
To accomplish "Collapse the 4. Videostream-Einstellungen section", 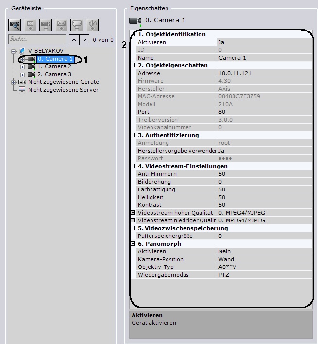I will [133, 166].
